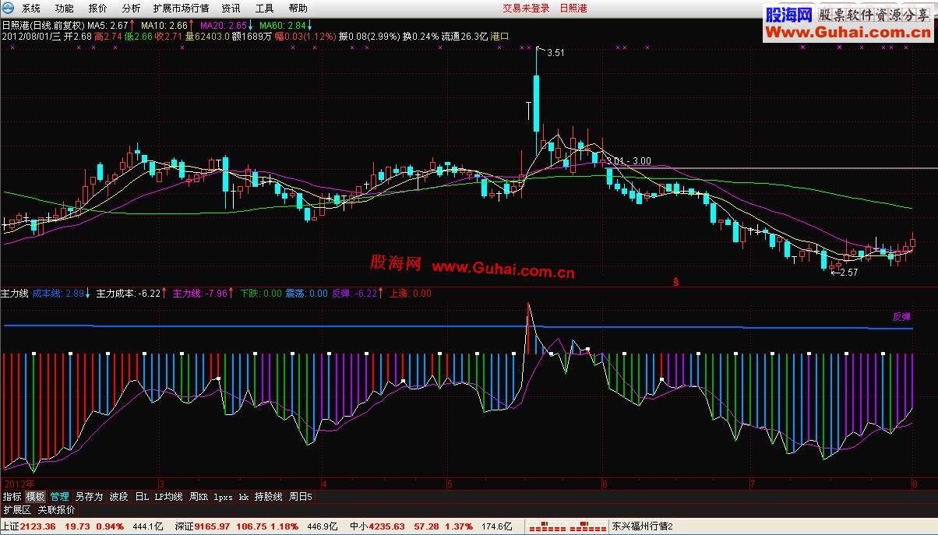Click the 管理 button
The height and width of the screenshot is (535, 938).
60,496
